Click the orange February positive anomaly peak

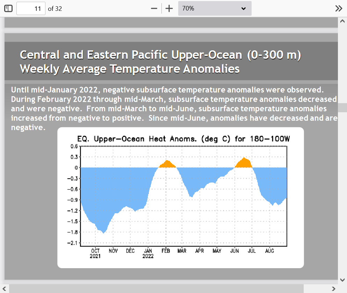click(x=167, y=164)
